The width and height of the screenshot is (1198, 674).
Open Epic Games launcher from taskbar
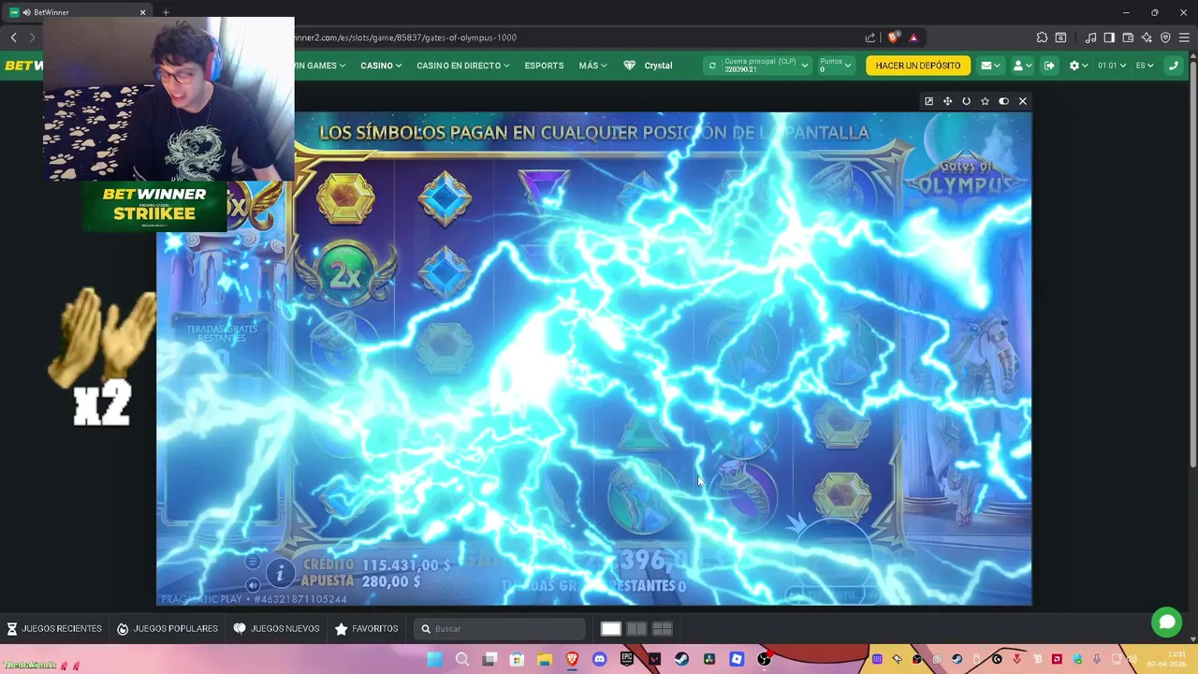coord(626,659)
